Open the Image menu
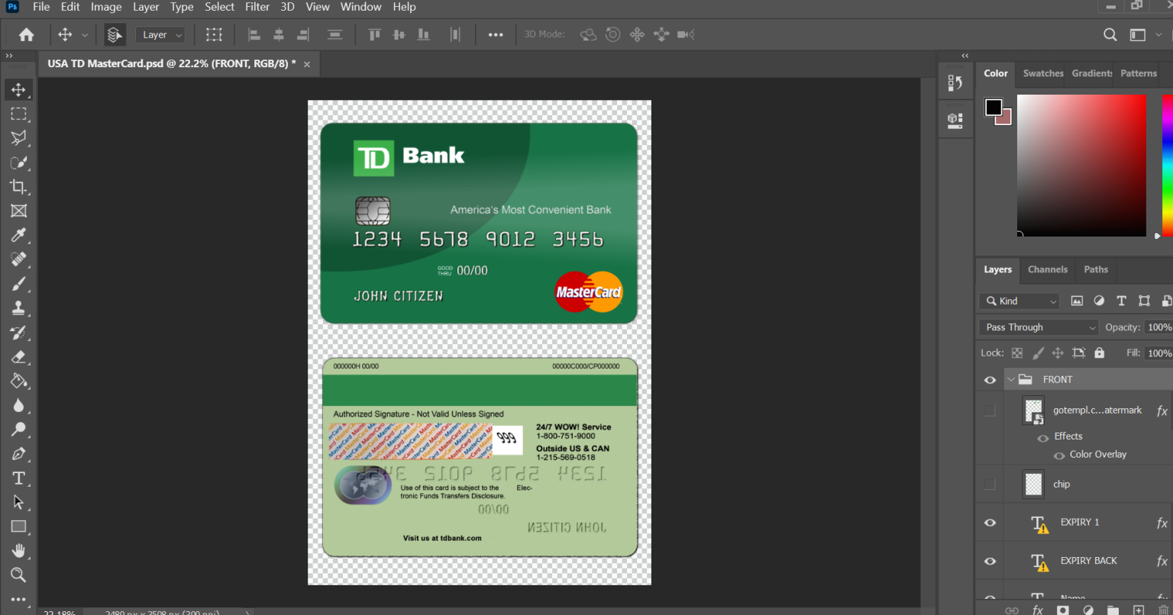This screenshot has width=1173, height=615. pyautogui.click(x=106, y=7)
